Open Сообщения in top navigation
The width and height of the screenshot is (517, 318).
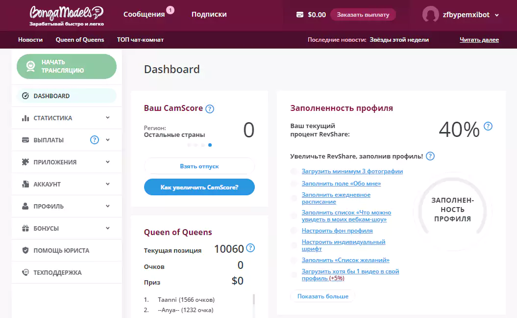coord(144,15)
